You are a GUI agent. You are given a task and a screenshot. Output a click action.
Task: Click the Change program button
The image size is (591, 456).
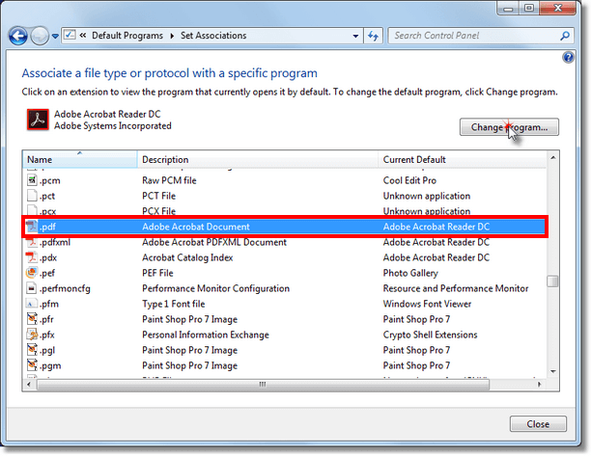[x=509, y=127]
